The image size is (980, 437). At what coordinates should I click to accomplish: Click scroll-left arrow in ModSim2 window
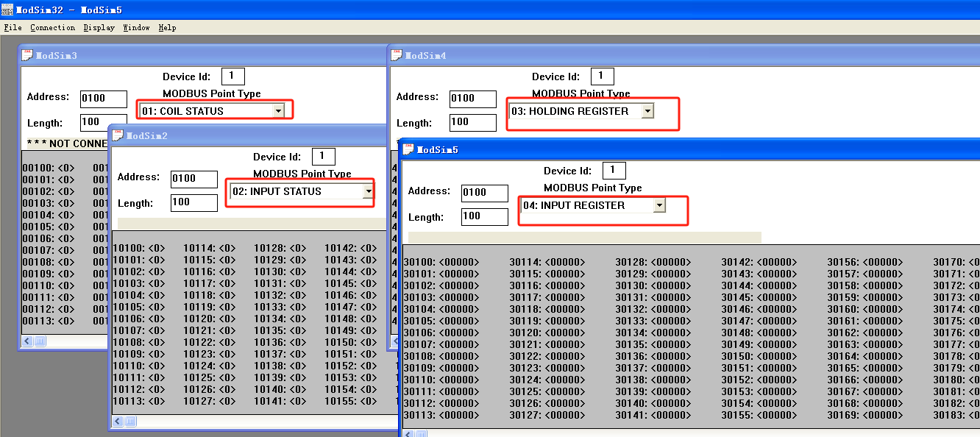[x=118, y=422]
